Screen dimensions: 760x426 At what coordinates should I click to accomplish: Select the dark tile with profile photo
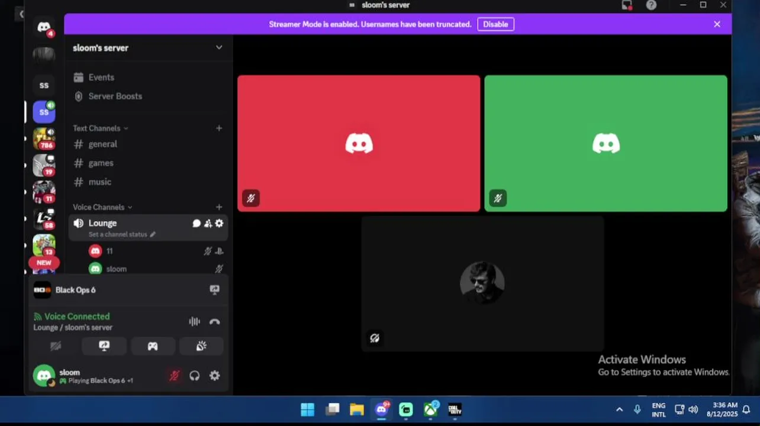coord(482,283)
